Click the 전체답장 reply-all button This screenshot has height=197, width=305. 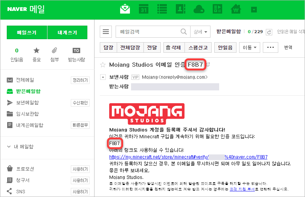[130, 47]
